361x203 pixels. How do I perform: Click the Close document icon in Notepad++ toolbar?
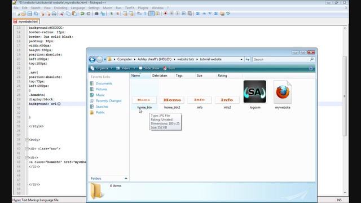(x=42, y=14)
